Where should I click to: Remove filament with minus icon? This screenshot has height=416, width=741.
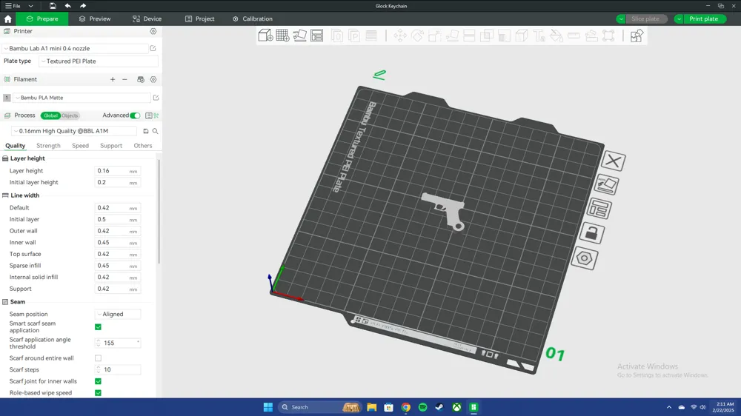(x=124, y=79)
